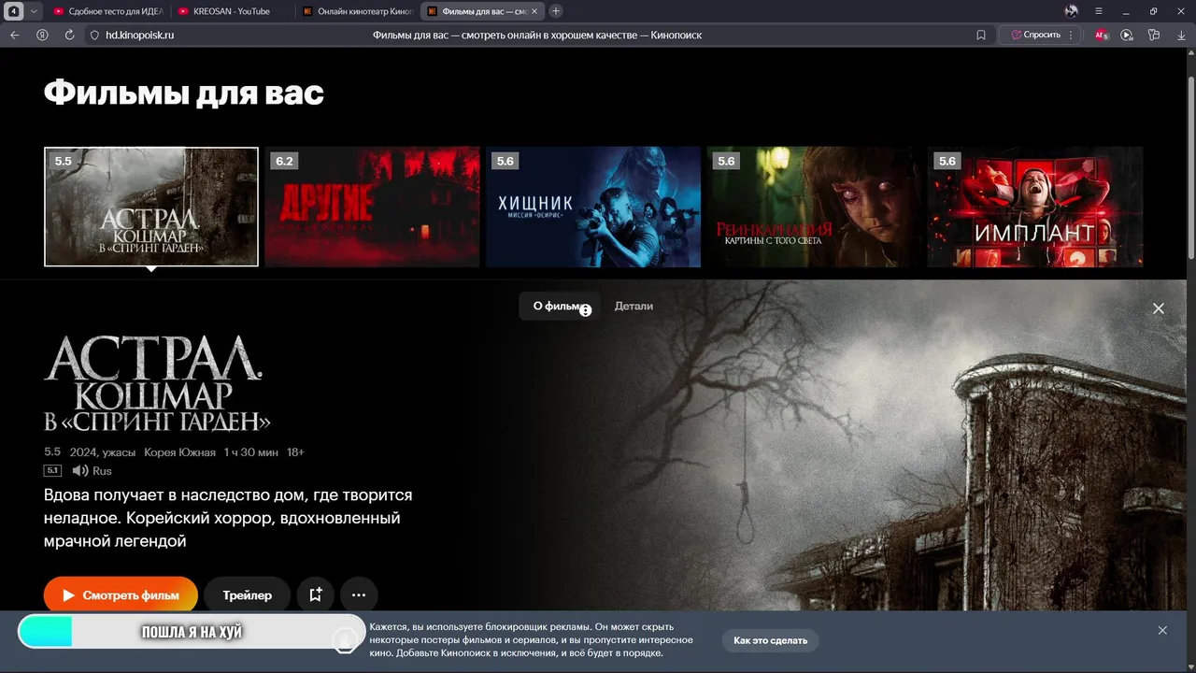1196x673 pixels.
Task: Open Yandex home via the Я icon
Action: [42, 35]
